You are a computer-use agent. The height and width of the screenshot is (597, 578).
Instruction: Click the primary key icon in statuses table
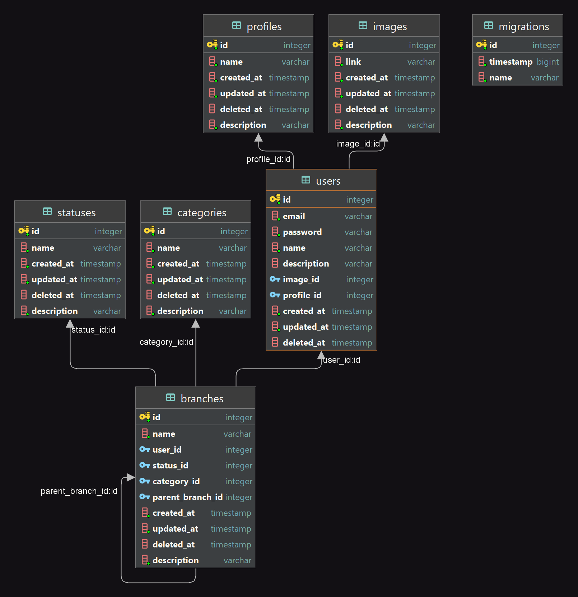[x=23, y=231]
